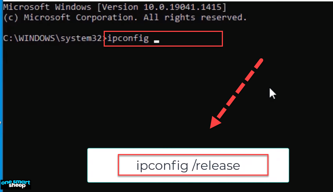Click the All rights reserved text
The image size is (333, 192).
[195, 17]
